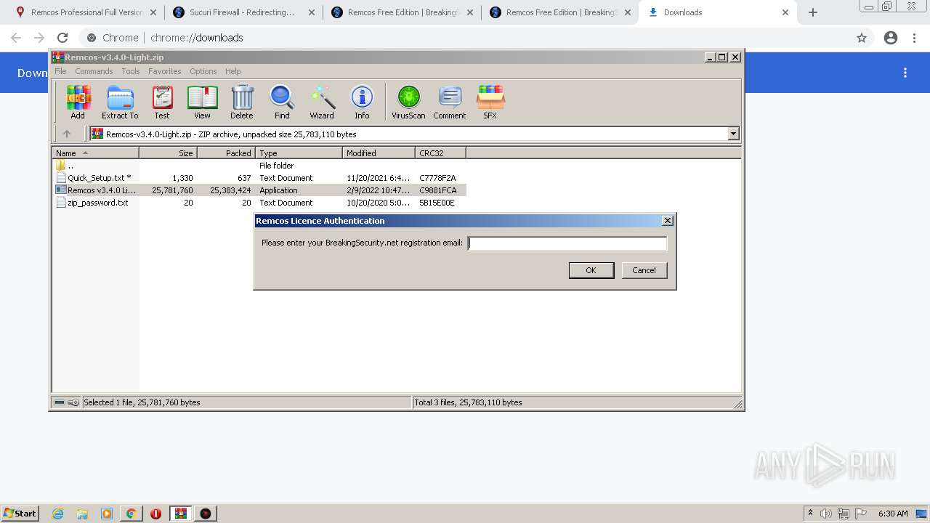The height and width of the screenshot is (523, 930).
Task: Sort by Name column header
Action: click(95, 153)
